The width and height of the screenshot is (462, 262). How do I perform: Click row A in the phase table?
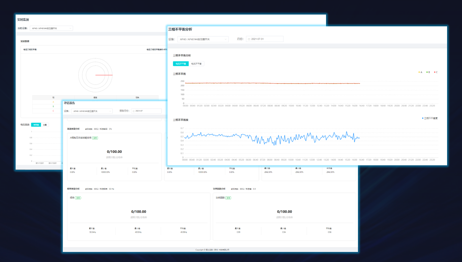tap(95, 102)
